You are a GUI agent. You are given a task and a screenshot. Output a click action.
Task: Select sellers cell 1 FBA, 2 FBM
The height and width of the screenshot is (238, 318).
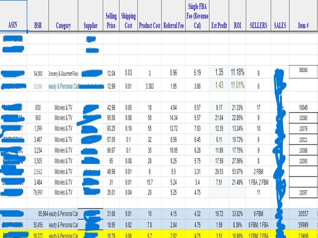coord(258,182)
